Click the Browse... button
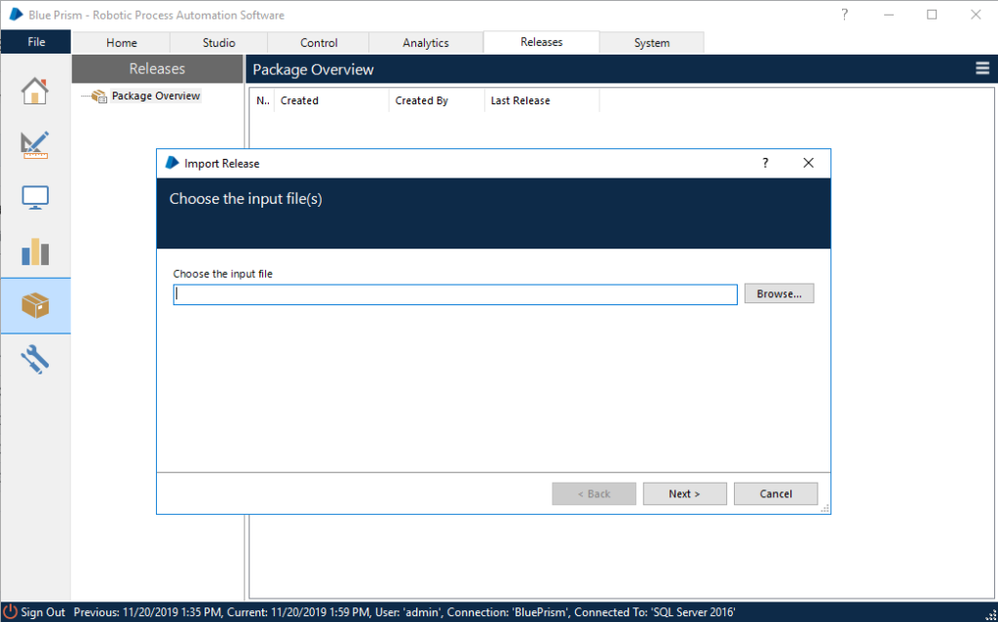998x622 pixels. pyautogui.click(x=779, y=293)
